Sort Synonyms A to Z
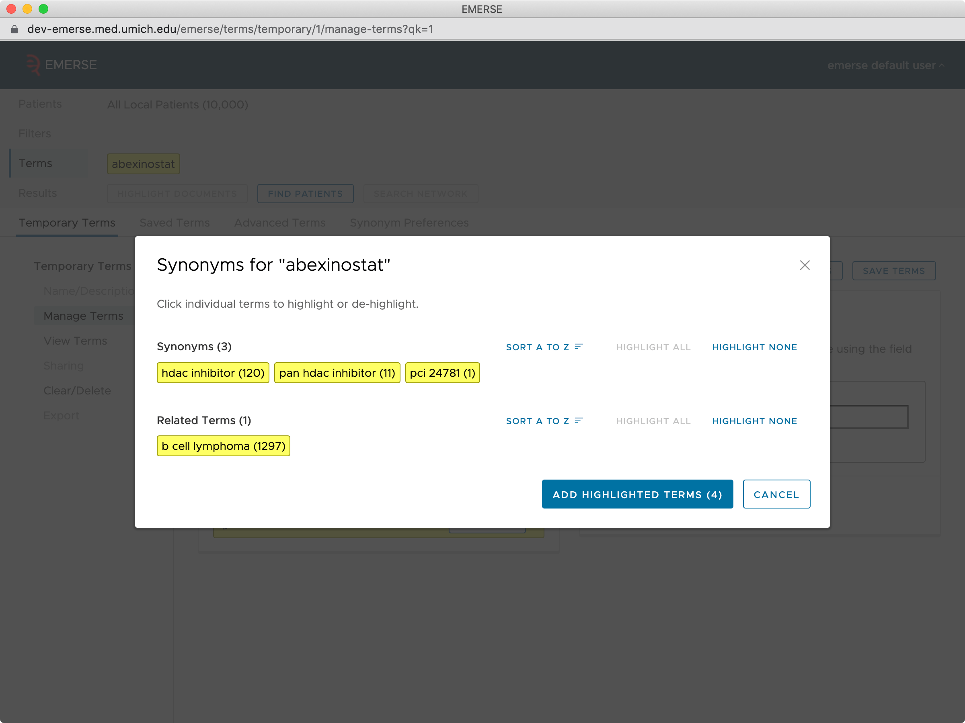 (538, 347)
